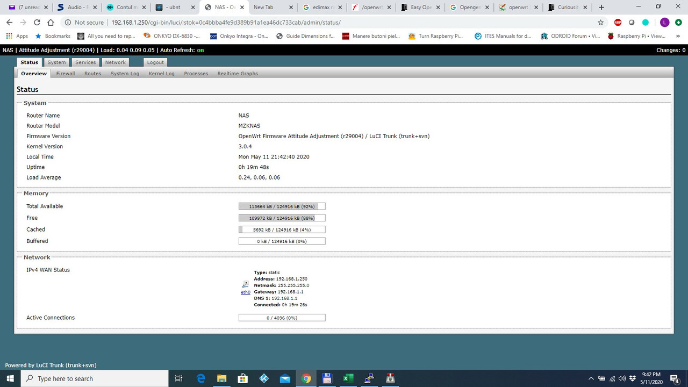Bookmark this page with the star icon
The image size is (688, 387).
(x=601, y=23)
